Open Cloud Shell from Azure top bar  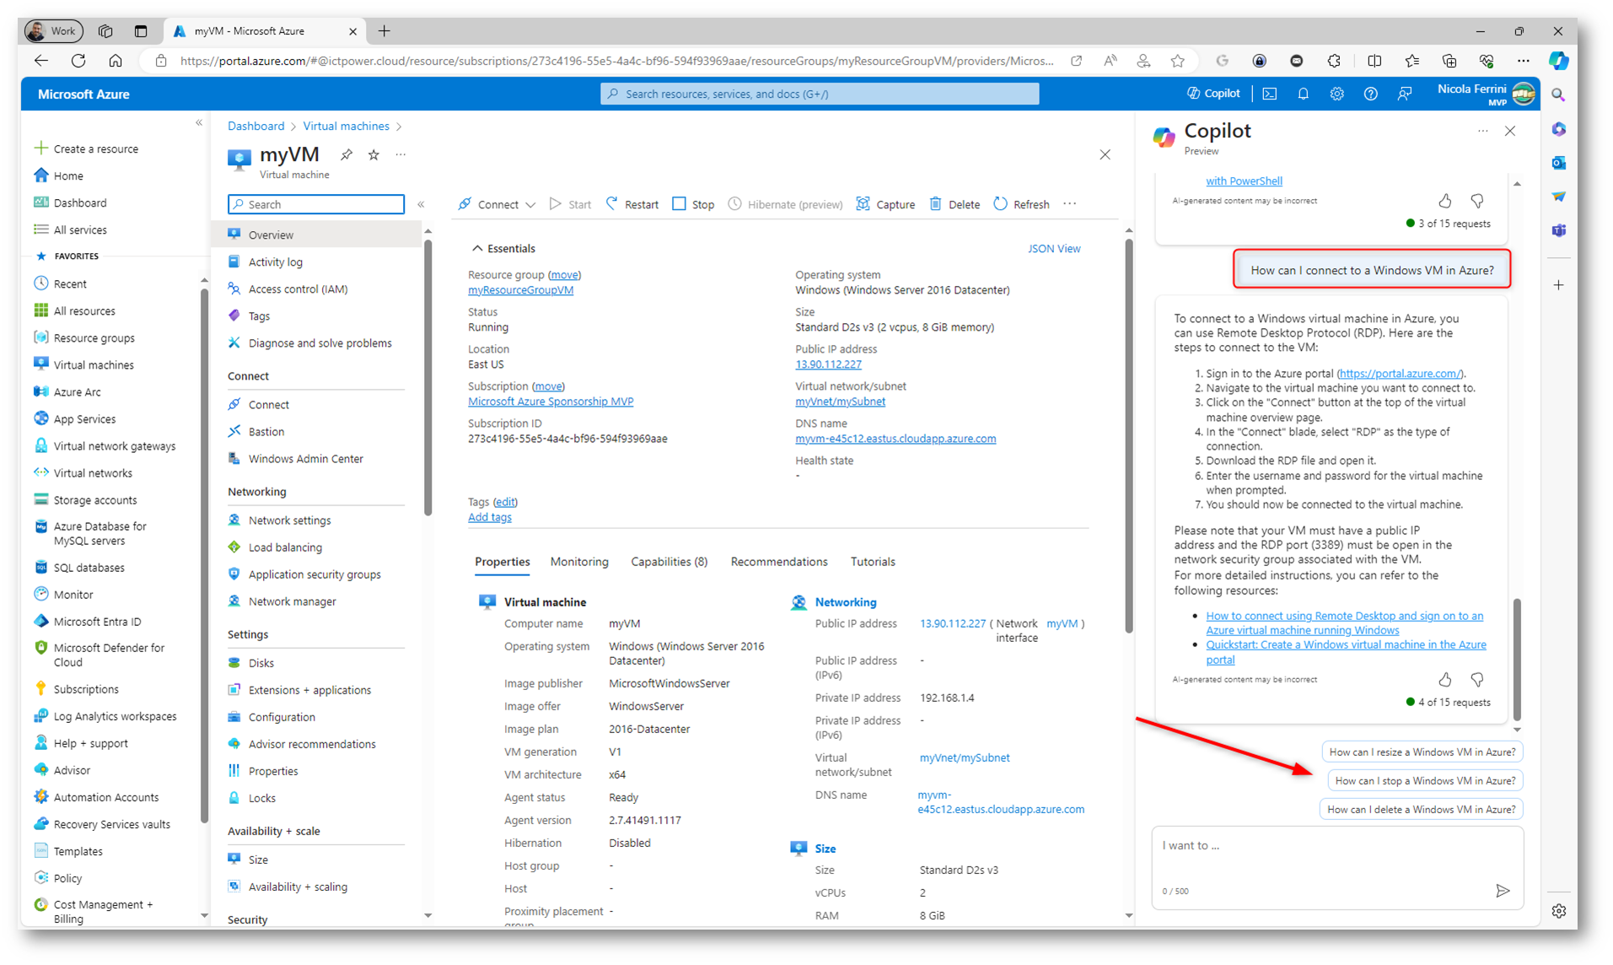pos(1269,94)
